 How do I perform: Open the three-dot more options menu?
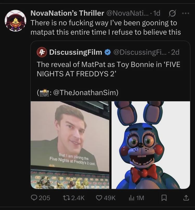(185, 13)
